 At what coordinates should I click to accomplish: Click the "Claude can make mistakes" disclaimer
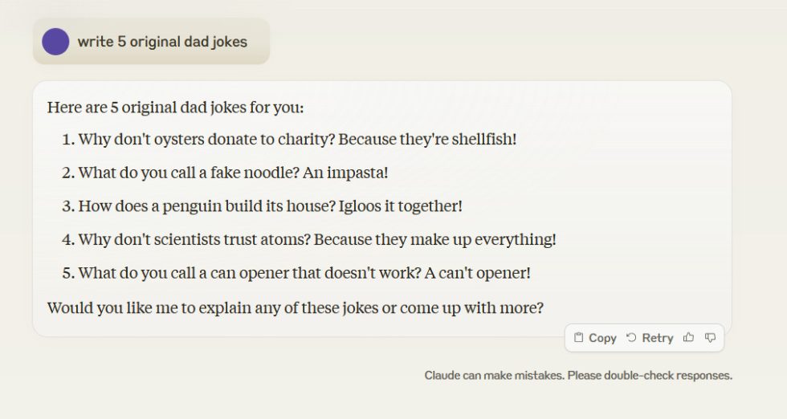(x=578, y=375)
